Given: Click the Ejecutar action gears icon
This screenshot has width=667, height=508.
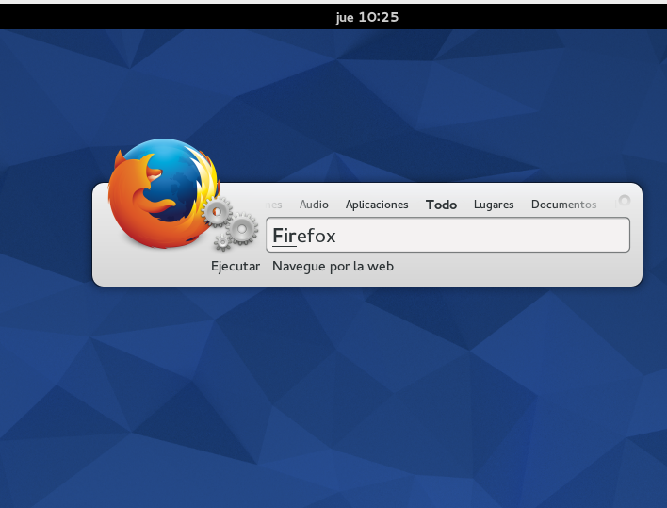Looking at the screenshot, I should pyautogui.click(x=230, y=223).
